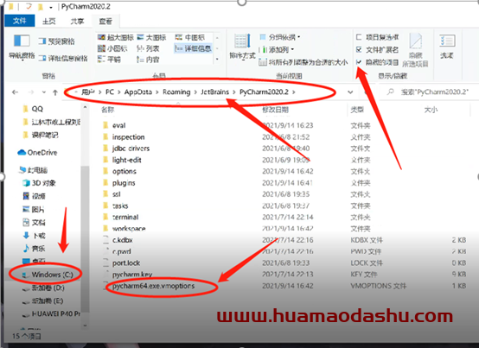Viewport: 479px width, 348px height.
Task: Choose 小图标 small icons layout
Action: point(112,48)
